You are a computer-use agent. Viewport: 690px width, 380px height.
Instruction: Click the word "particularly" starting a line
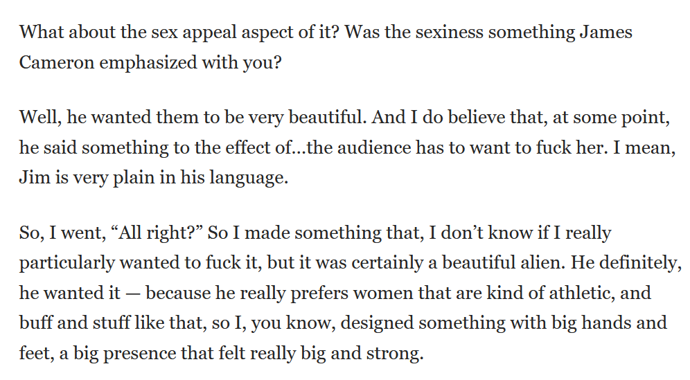pos(67,262)
